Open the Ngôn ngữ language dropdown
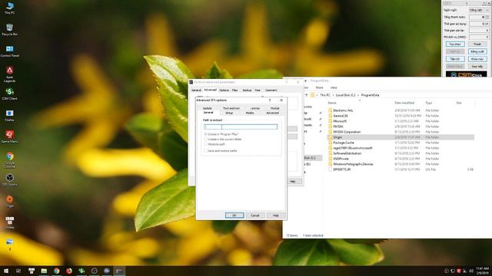This screenshot has height=276, width=492. point(479,10)
